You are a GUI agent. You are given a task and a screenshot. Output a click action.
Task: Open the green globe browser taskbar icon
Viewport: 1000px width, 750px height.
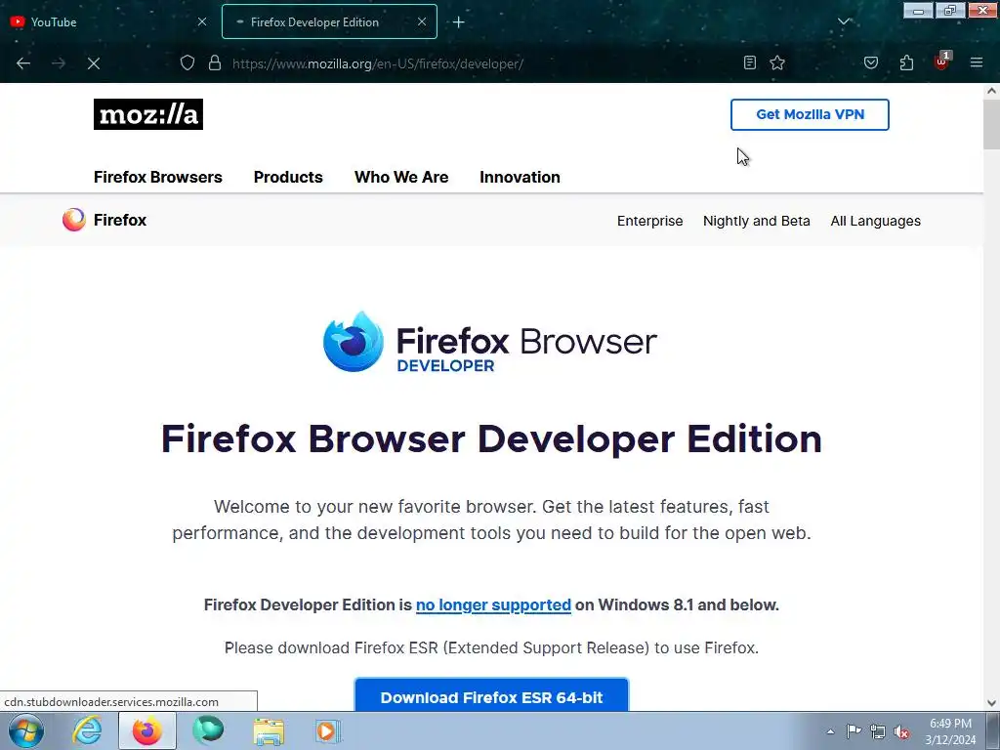[208, 730]
